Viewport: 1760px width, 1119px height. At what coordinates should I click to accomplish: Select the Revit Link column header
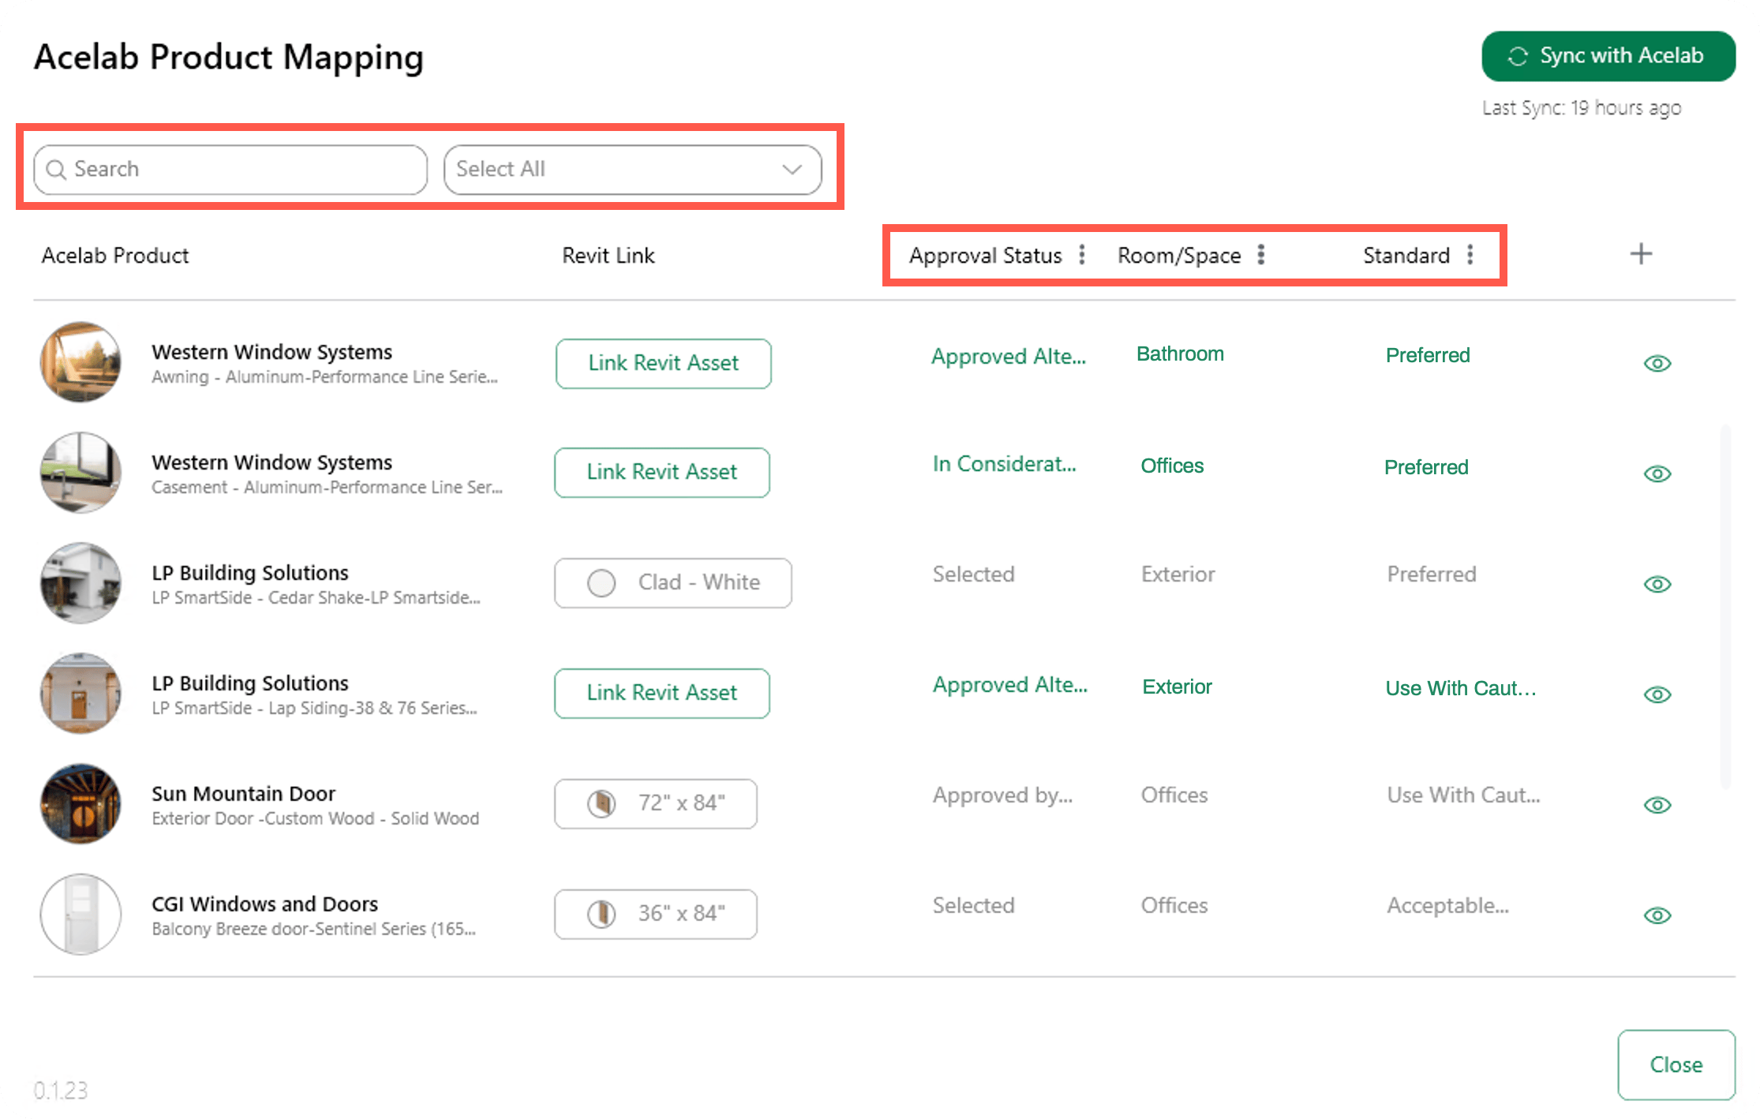(x=609, y=256)
